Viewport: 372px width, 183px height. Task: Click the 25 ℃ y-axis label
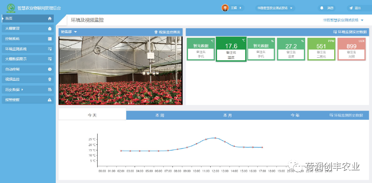92,139
